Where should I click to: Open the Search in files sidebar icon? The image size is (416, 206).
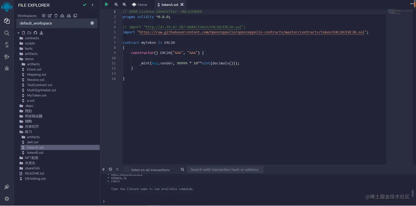coord(7,33)
